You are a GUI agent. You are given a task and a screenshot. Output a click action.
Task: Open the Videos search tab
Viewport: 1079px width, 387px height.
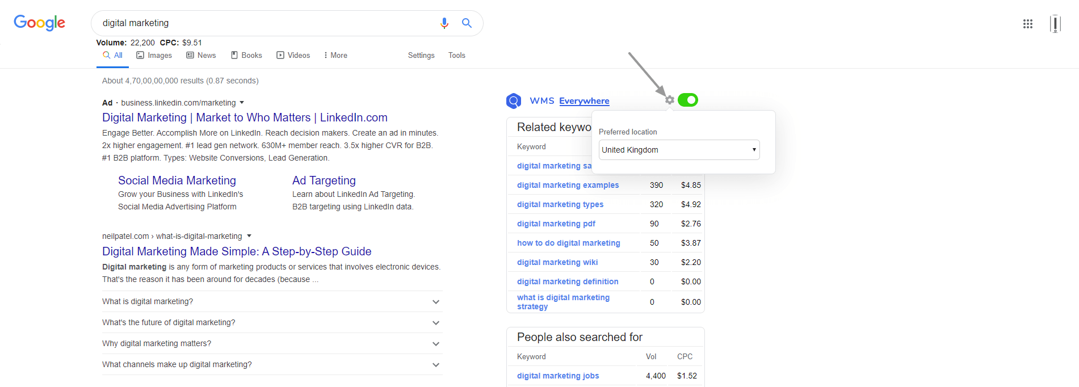click(x=293, y=55)
